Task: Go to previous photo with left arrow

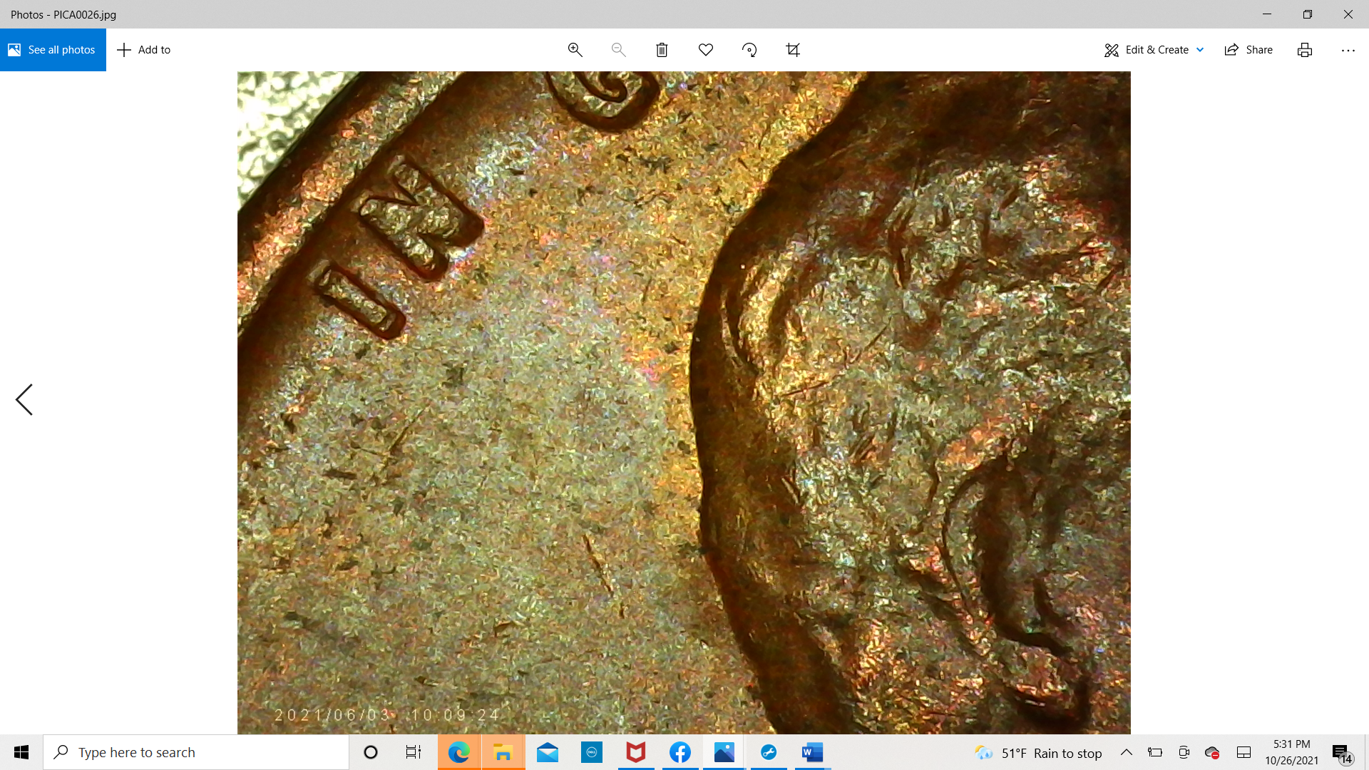Action: coord(24,399)
